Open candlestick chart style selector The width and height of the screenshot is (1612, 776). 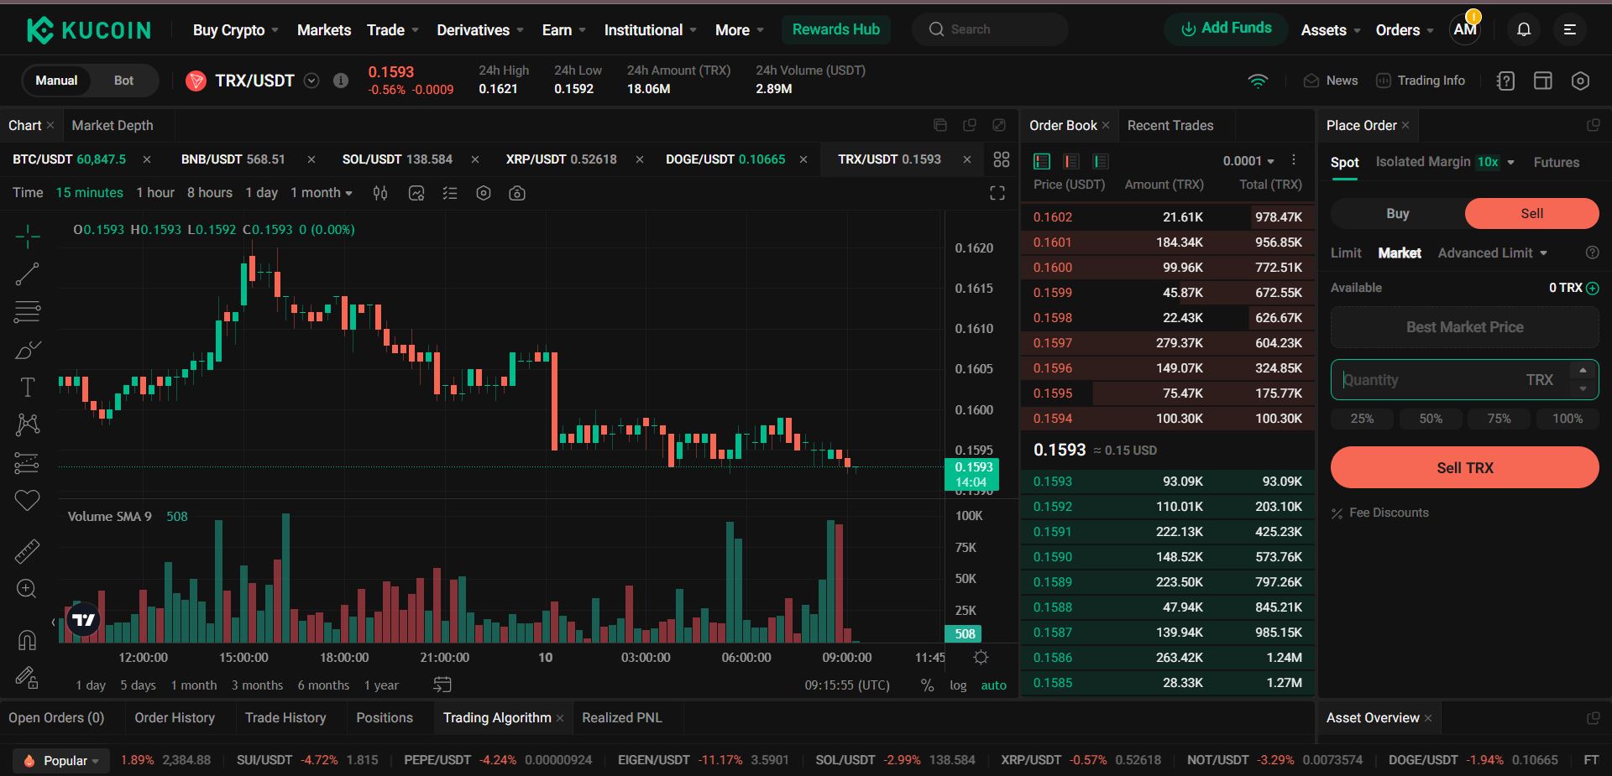(380, 193)
